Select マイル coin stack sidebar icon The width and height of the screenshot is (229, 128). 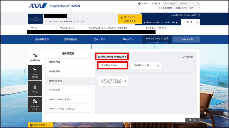click(x=35, y=89)
